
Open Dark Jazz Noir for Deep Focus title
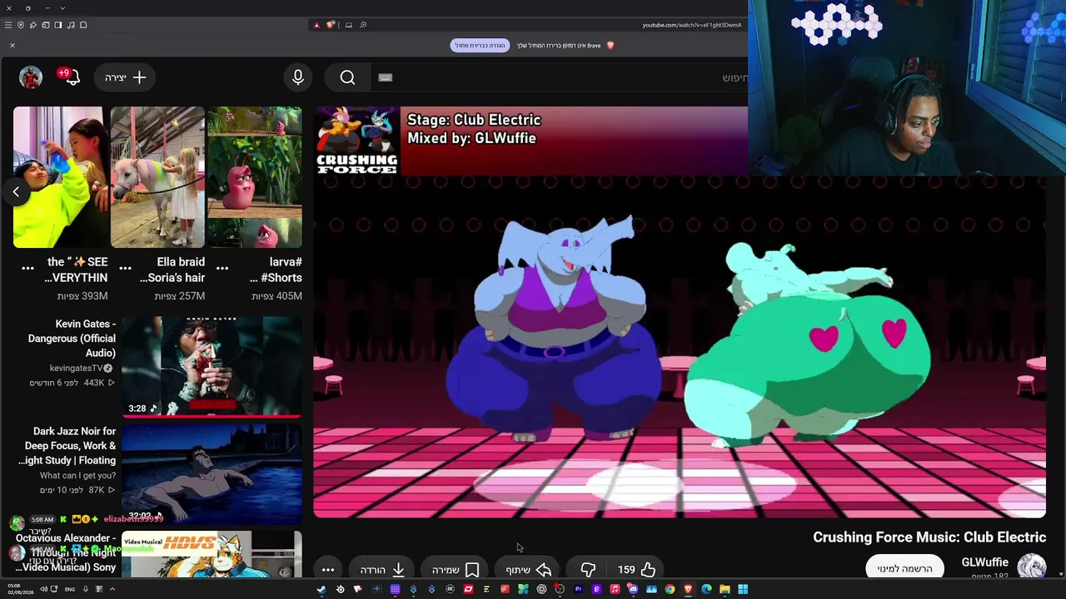click(67, 446)
